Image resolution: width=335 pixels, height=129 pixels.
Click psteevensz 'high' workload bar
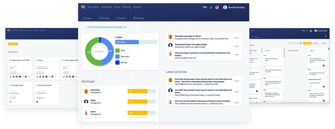pos(142,91)
